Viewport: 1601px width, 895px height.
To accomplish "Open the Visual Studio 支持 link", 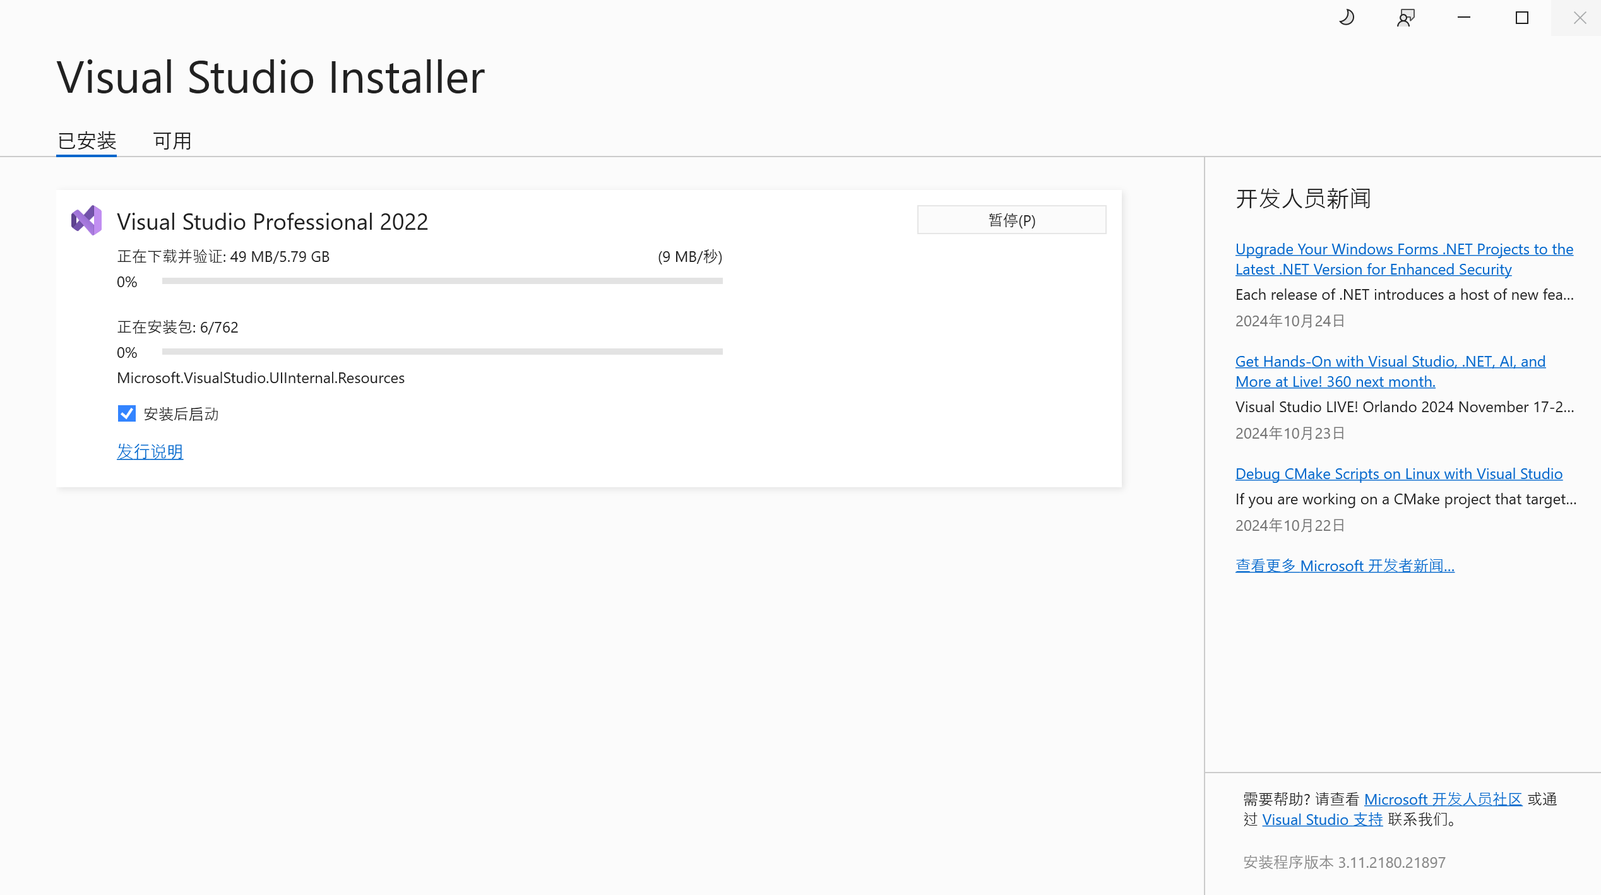I will click(x=1322, y=819).
